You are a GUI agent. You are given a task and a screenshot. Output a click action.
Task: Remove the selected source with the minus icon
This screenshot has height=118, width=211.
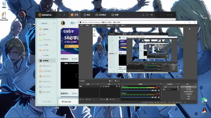tap(104, 99)
